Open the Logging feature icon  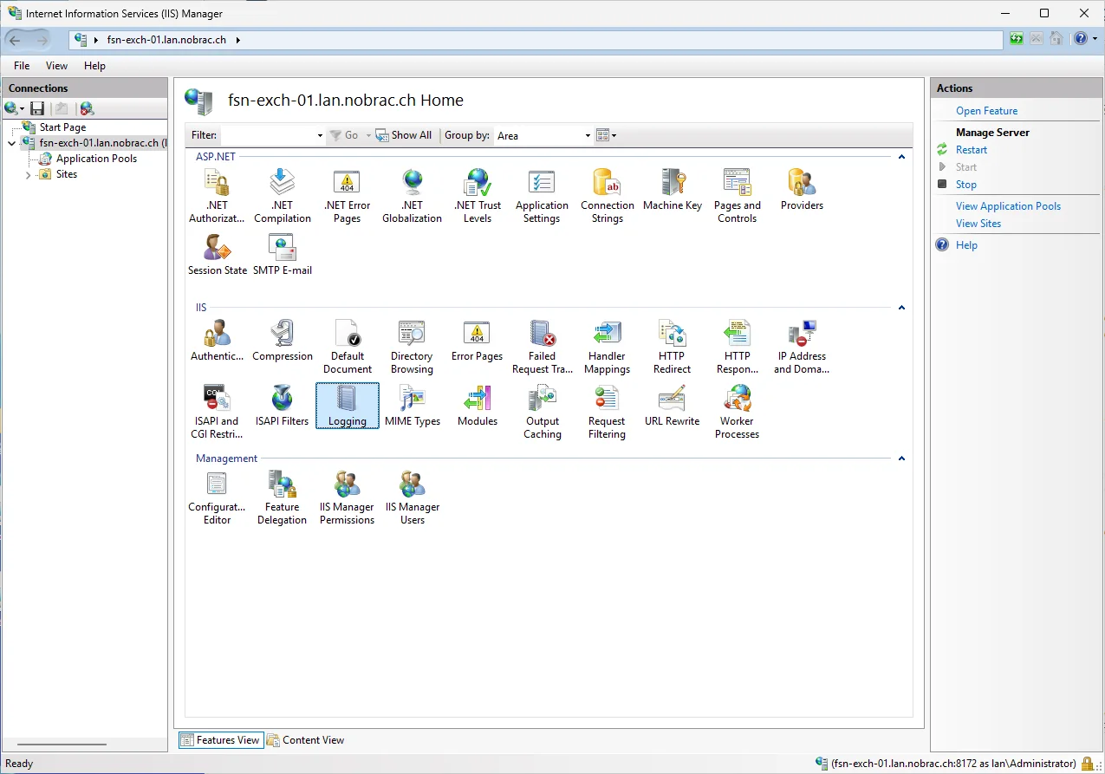point(347,406)
